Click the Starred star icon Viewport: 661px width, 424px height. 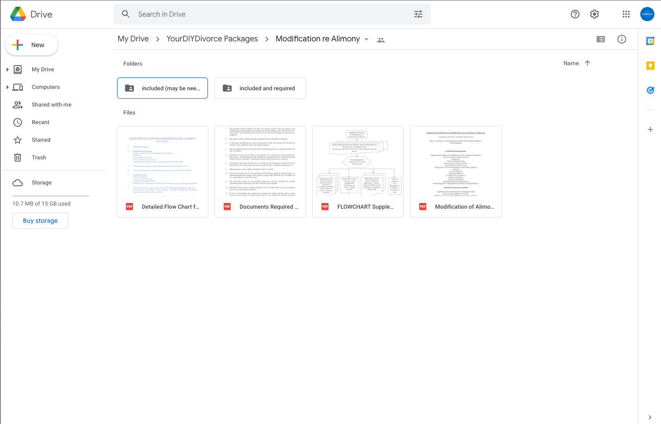(18, 140)
